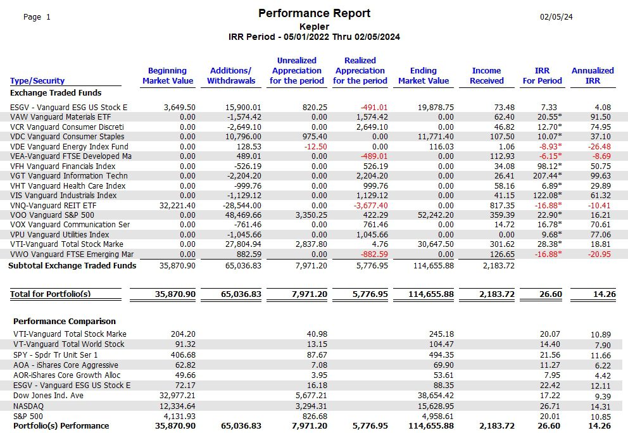Click VTI unrealized appreciation 2,837.80
Image resolution: width=628 pixels, height=433 pixels.
(x=311, y=244)
